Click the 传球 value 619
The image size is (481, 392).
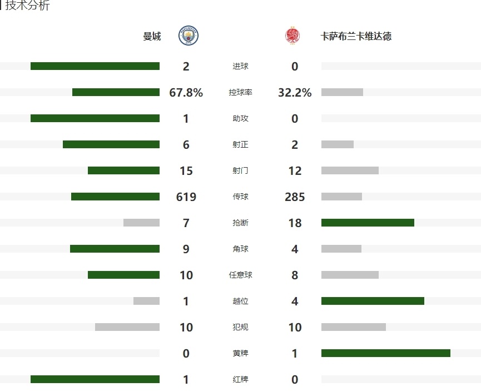click(x=186, y=197)
